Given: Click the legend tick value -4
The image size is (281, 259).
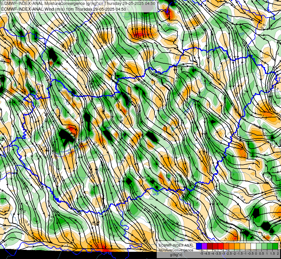Looking at the screenshot, I should coord(212,254).
